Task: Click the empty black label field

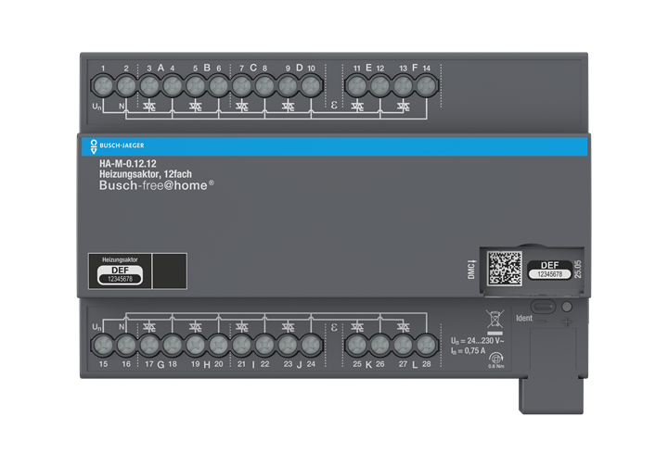Action: pyautogui.click(x=170, y=271)
